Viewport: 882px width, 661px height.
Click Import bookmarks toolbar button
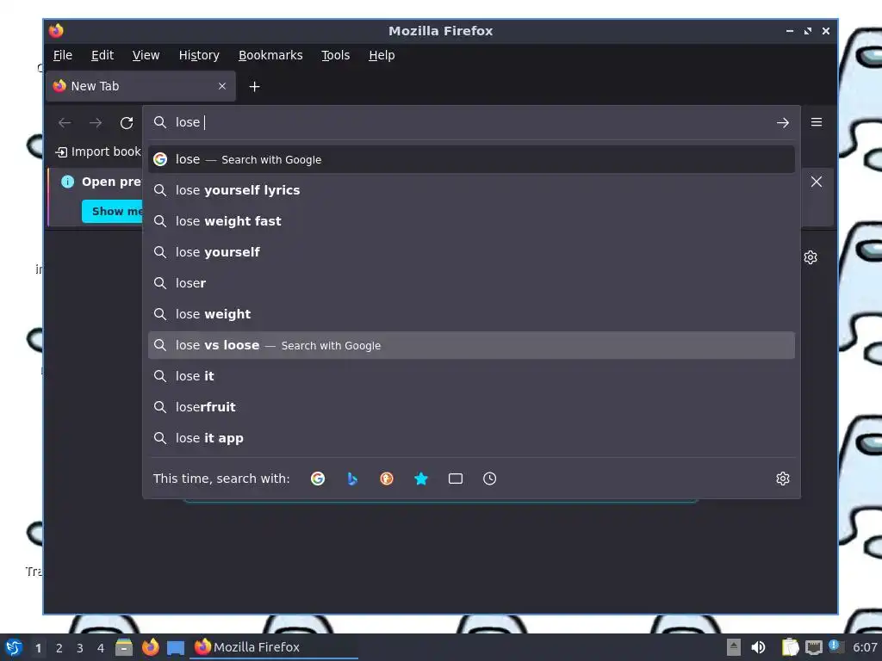[98, 151]
